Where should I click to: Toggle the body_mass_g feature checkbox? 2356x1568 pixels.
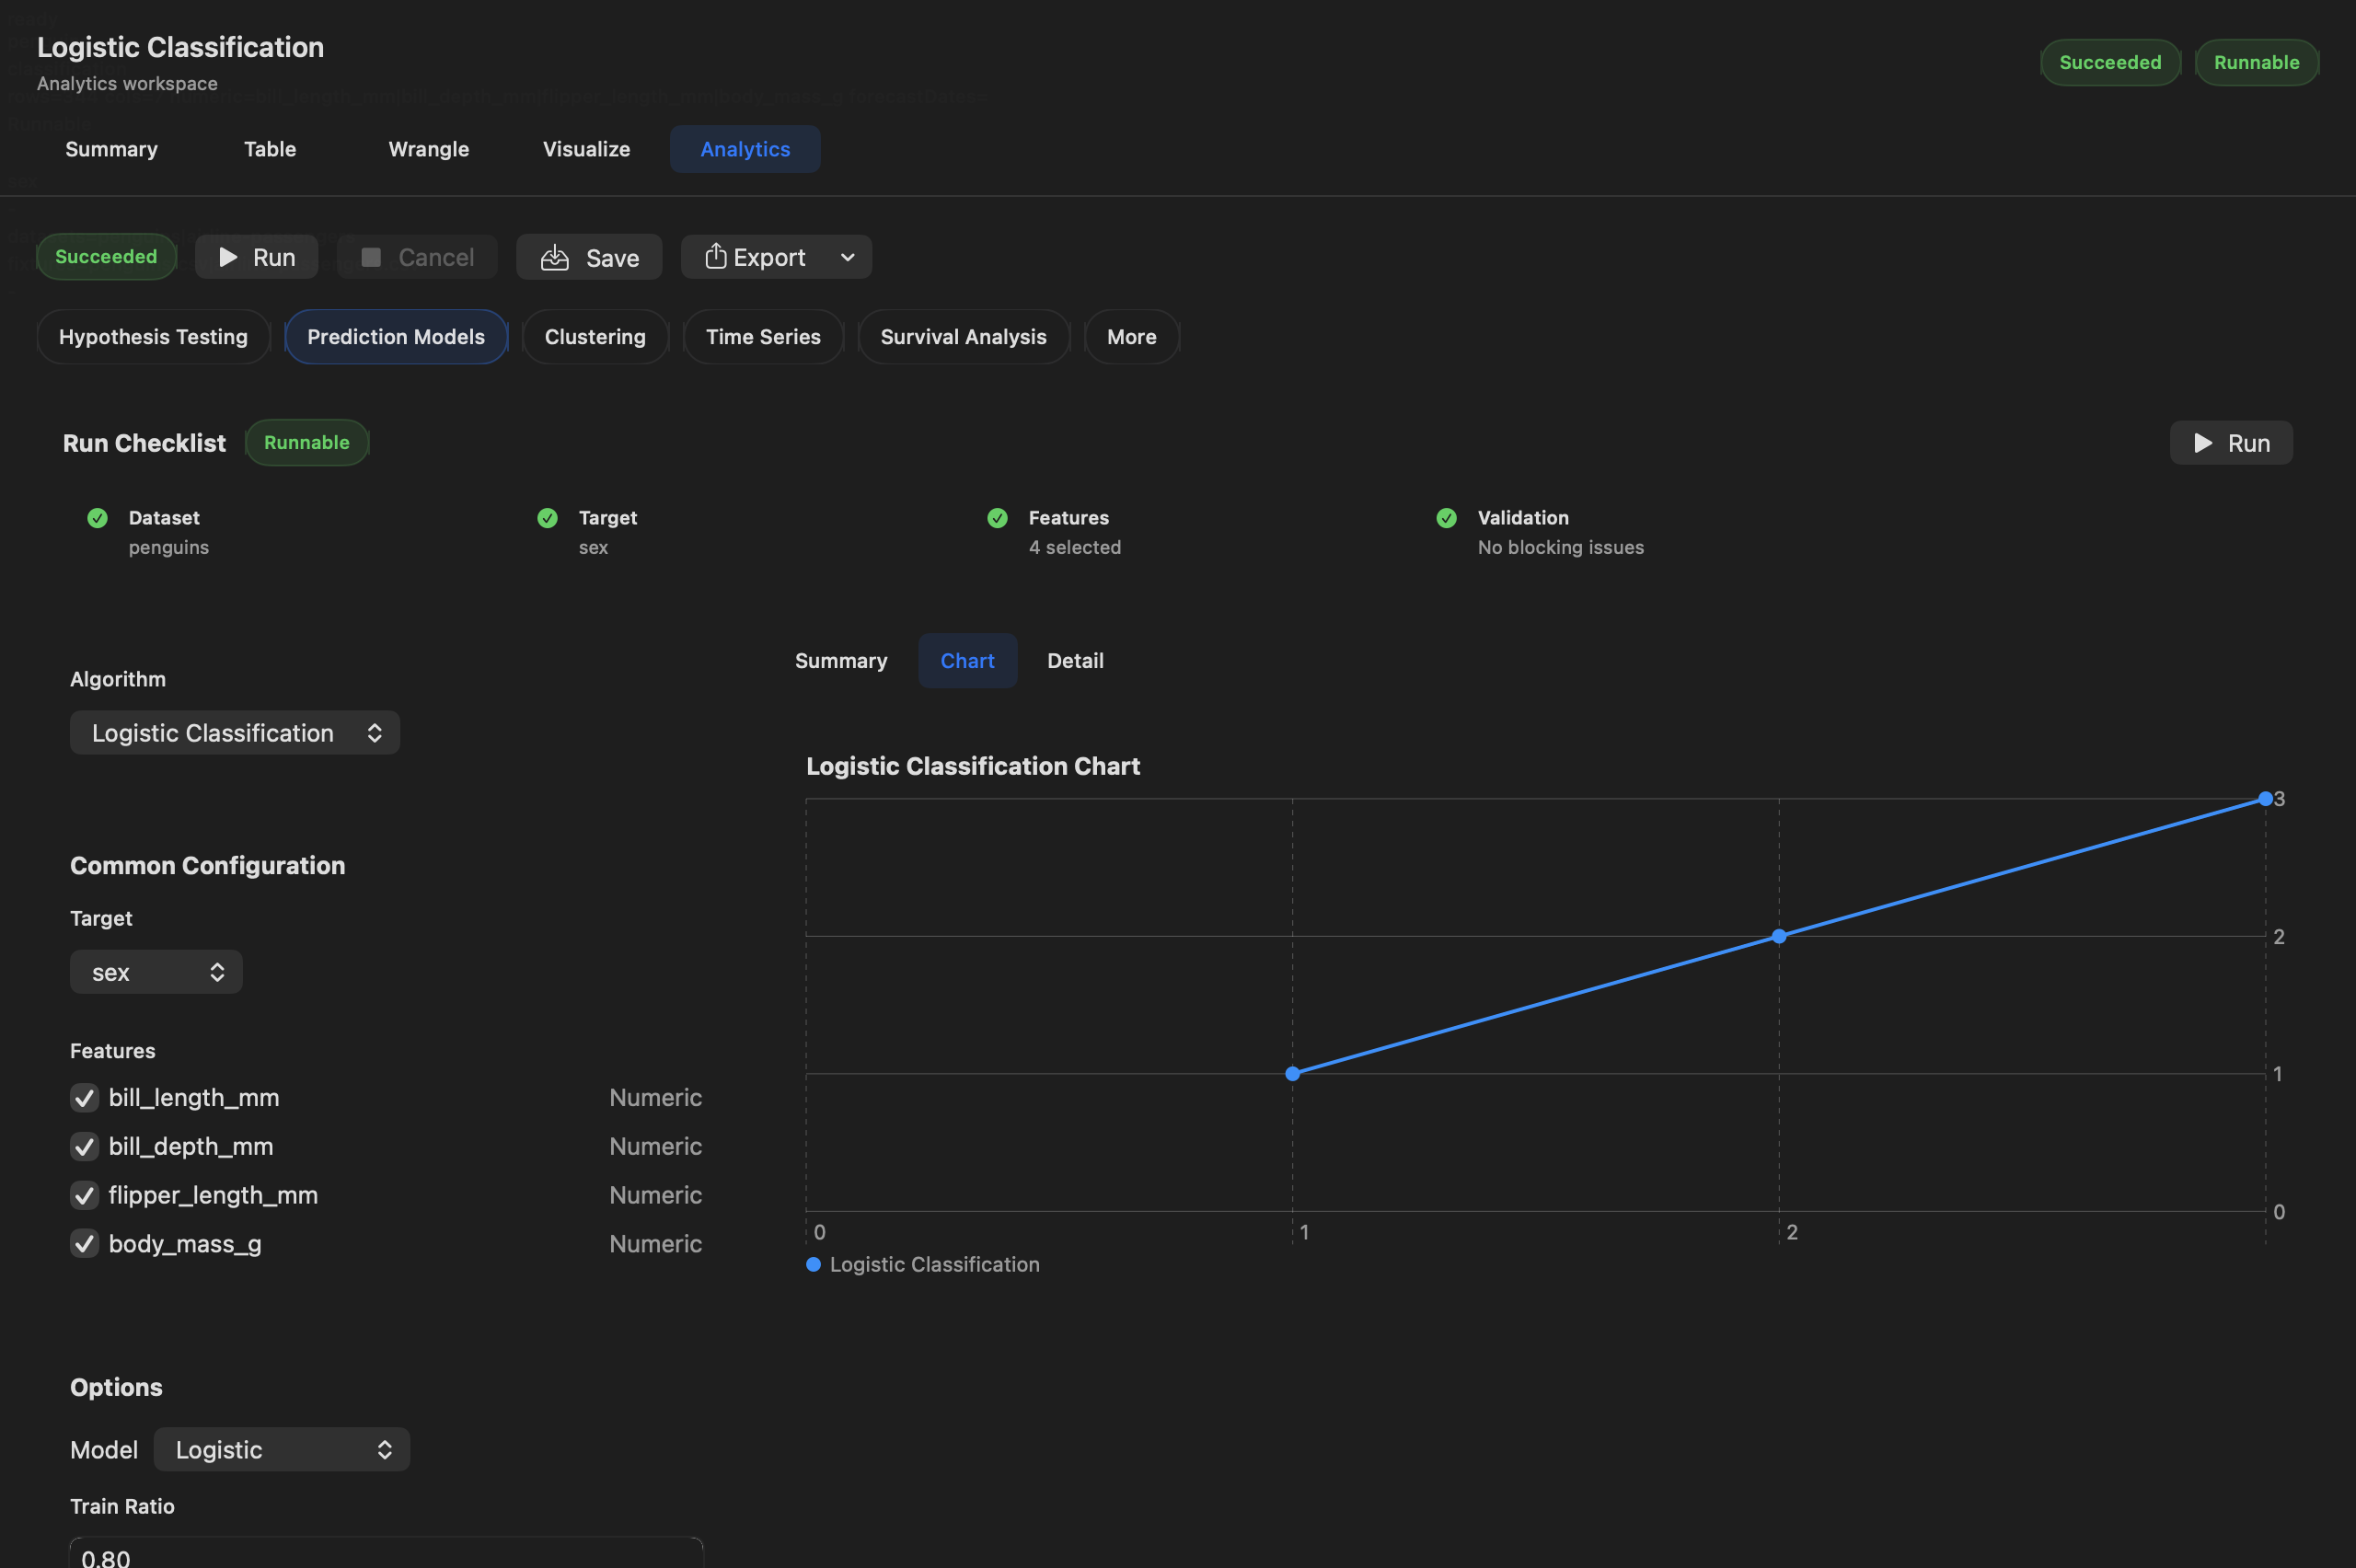(x=84, y=1244)
